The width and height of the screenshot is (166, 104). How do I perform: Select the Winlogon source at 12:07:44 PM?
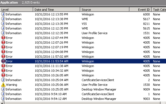click(x=88, y=38)
